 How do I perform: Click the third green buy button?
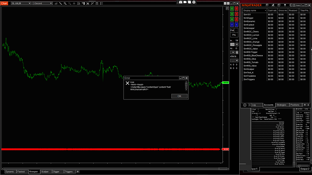coord(232,19)
